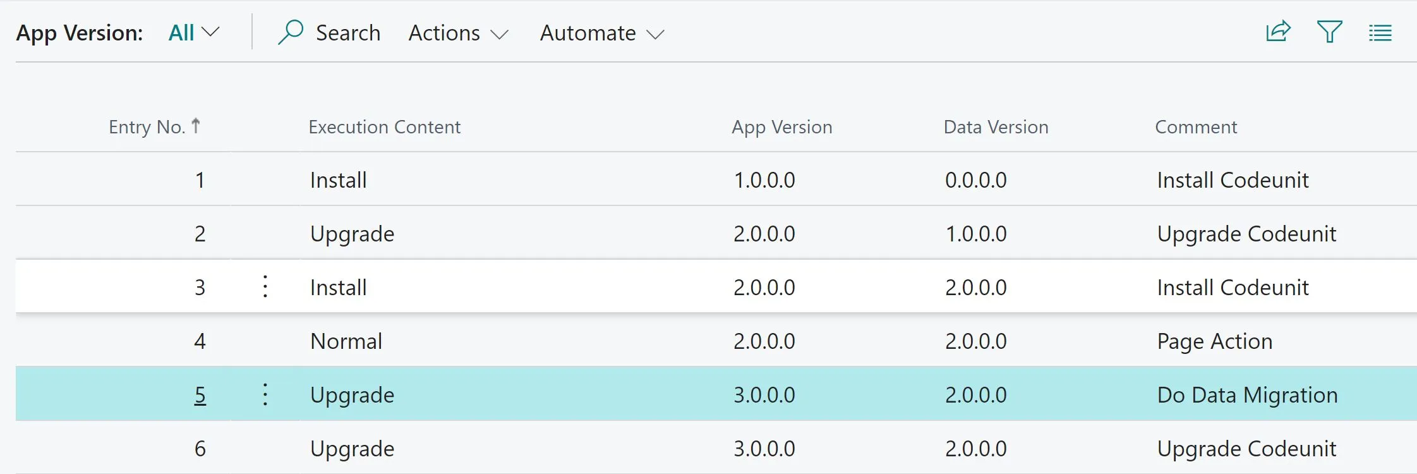Click the Search magnifier icon
1417x474 pixels.
click(291, 32)
